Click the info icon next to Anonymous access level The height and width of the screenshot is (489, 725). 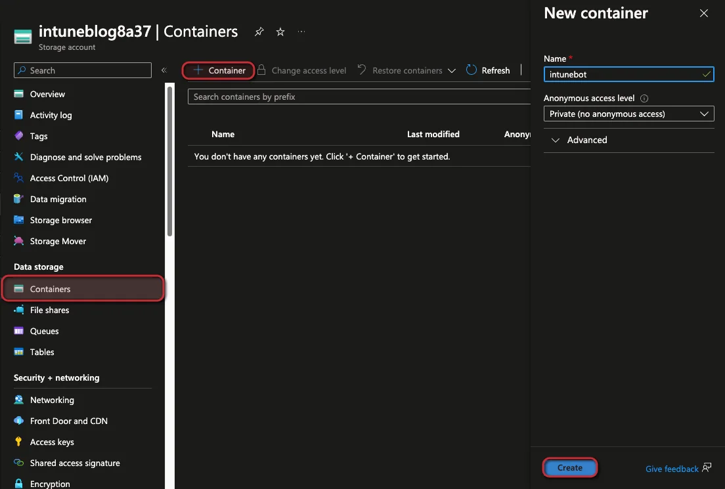point(644,98)
